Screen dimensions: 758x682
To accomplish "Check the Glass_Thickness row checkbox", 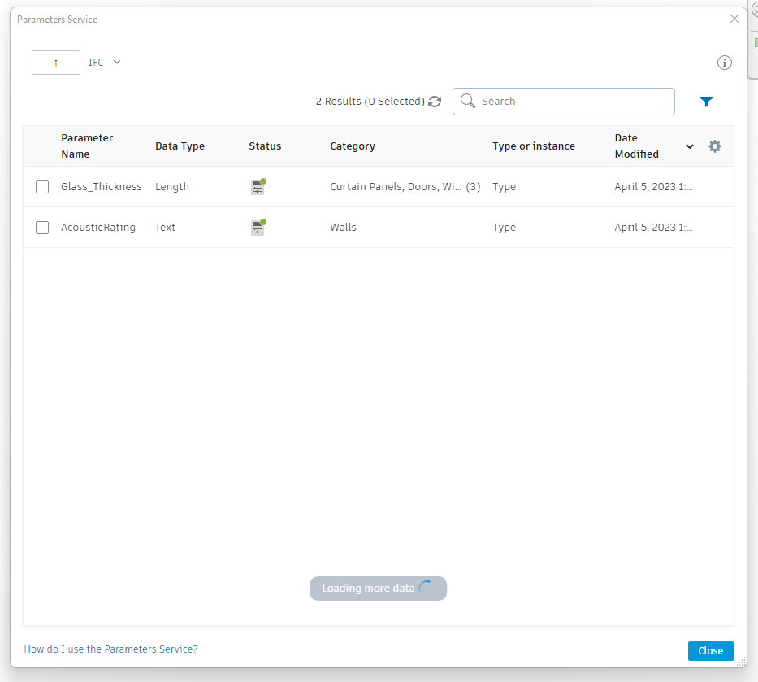I will 42,186.
